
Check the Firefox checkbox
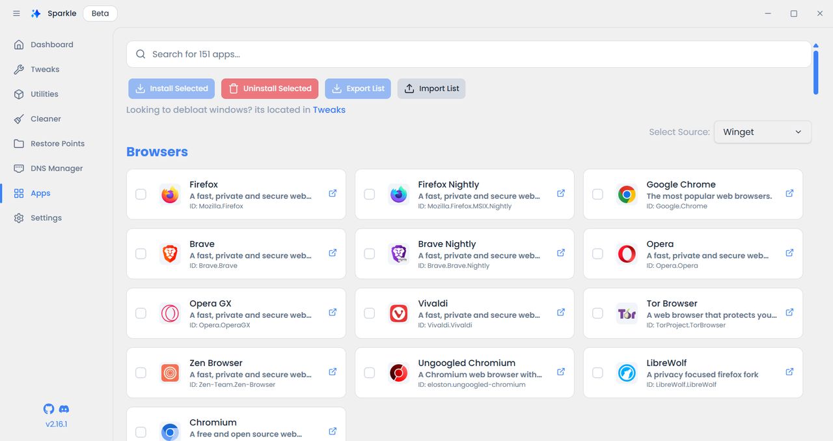click(x=141, y=194)
